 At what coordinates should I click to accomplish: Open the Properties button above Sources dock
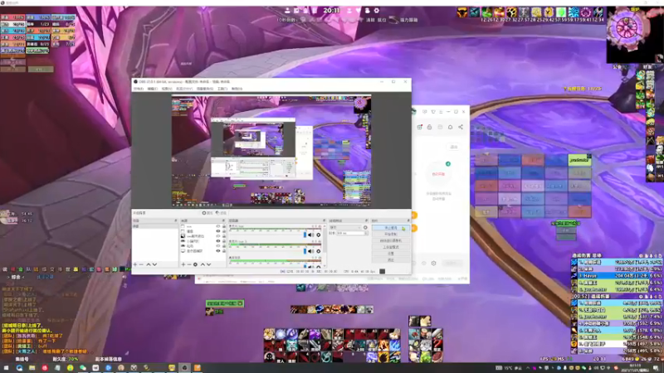coord(208,213)
